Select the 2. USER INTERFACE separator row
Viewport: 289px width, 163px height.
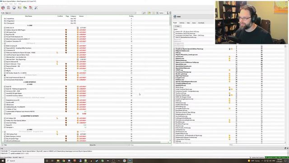[x=30, y=82]
